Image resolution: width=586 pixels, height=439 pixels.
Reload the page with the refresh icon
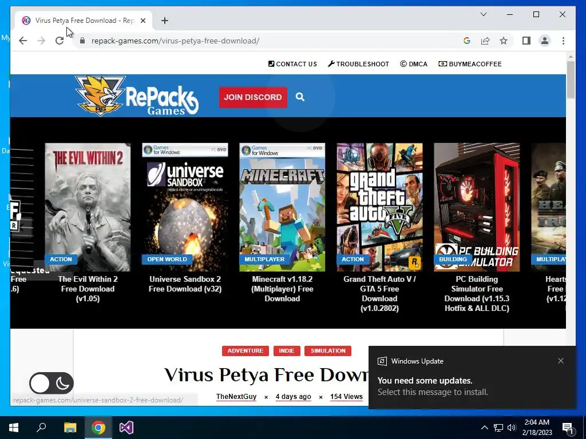[x=60, y=41]
